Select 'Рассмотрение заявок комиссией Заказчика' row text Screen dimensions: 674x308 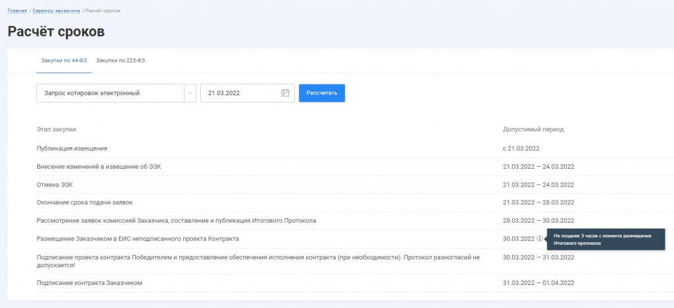tap(176, 221)
